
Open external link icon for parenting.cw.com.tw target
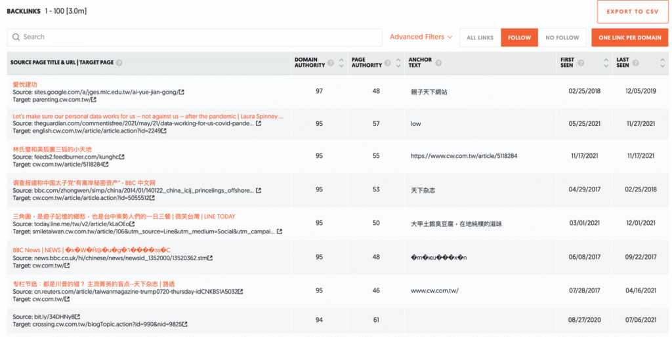93,100
